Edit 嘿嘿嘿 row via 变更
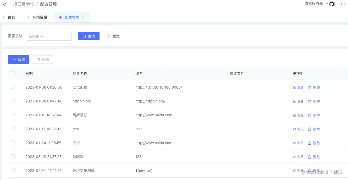This screenshot has width=348, height=180. click(298, 157)
